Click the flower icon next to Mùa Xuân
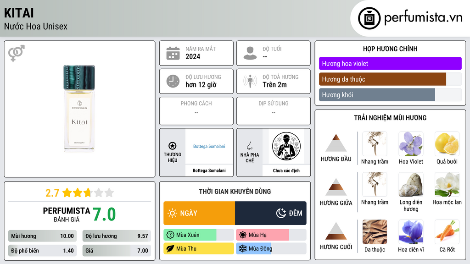The width and height of the screenshot is (470, 264). click(x=170, y=235)
